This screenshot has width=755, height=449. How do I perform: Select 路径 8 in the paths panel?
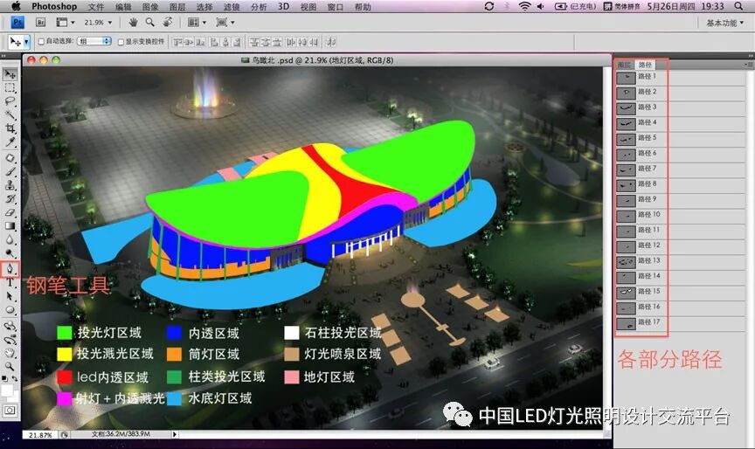point(681,184)
